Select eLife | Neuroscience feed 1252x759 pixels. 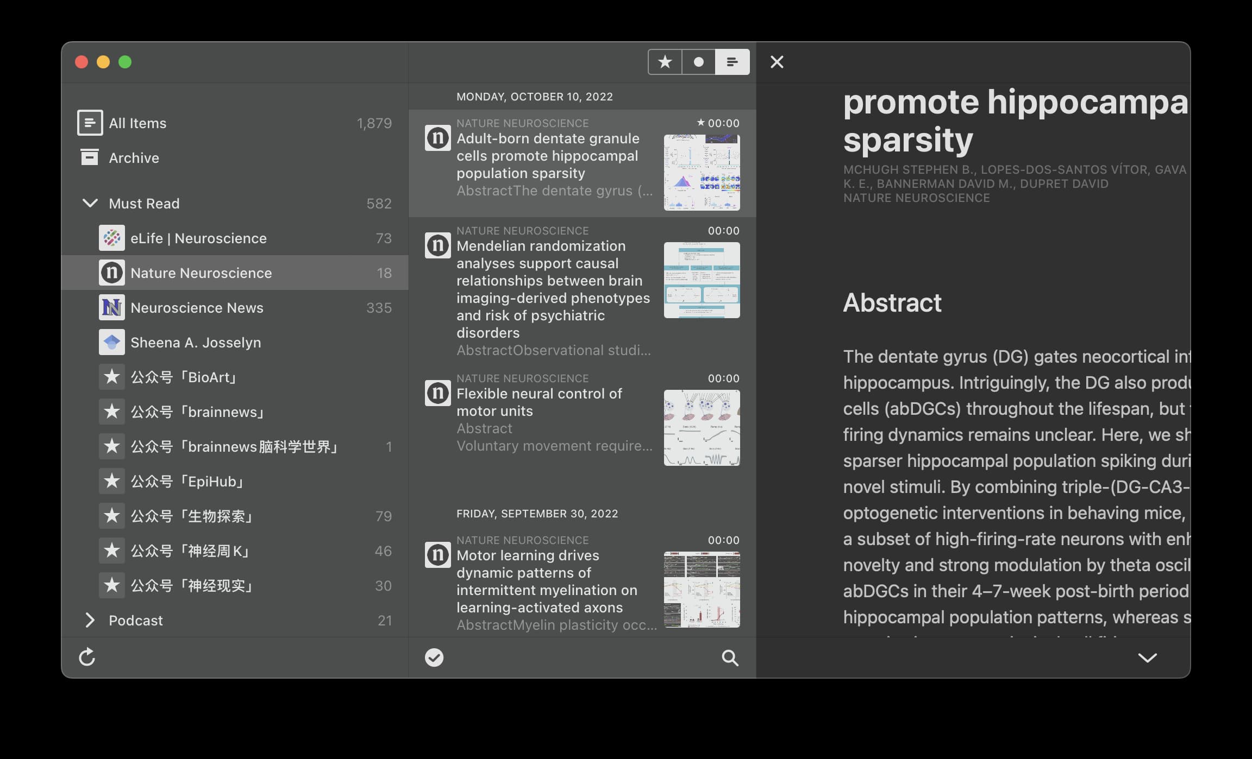point(235,238)
